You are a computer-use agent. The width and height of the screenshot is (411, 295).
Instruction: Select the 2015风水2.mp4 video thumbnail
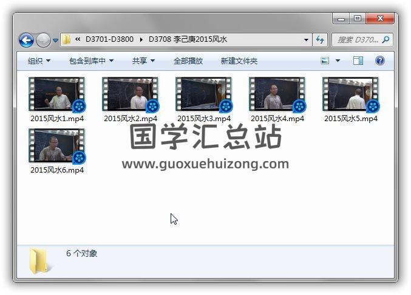(x=131, y=94)
